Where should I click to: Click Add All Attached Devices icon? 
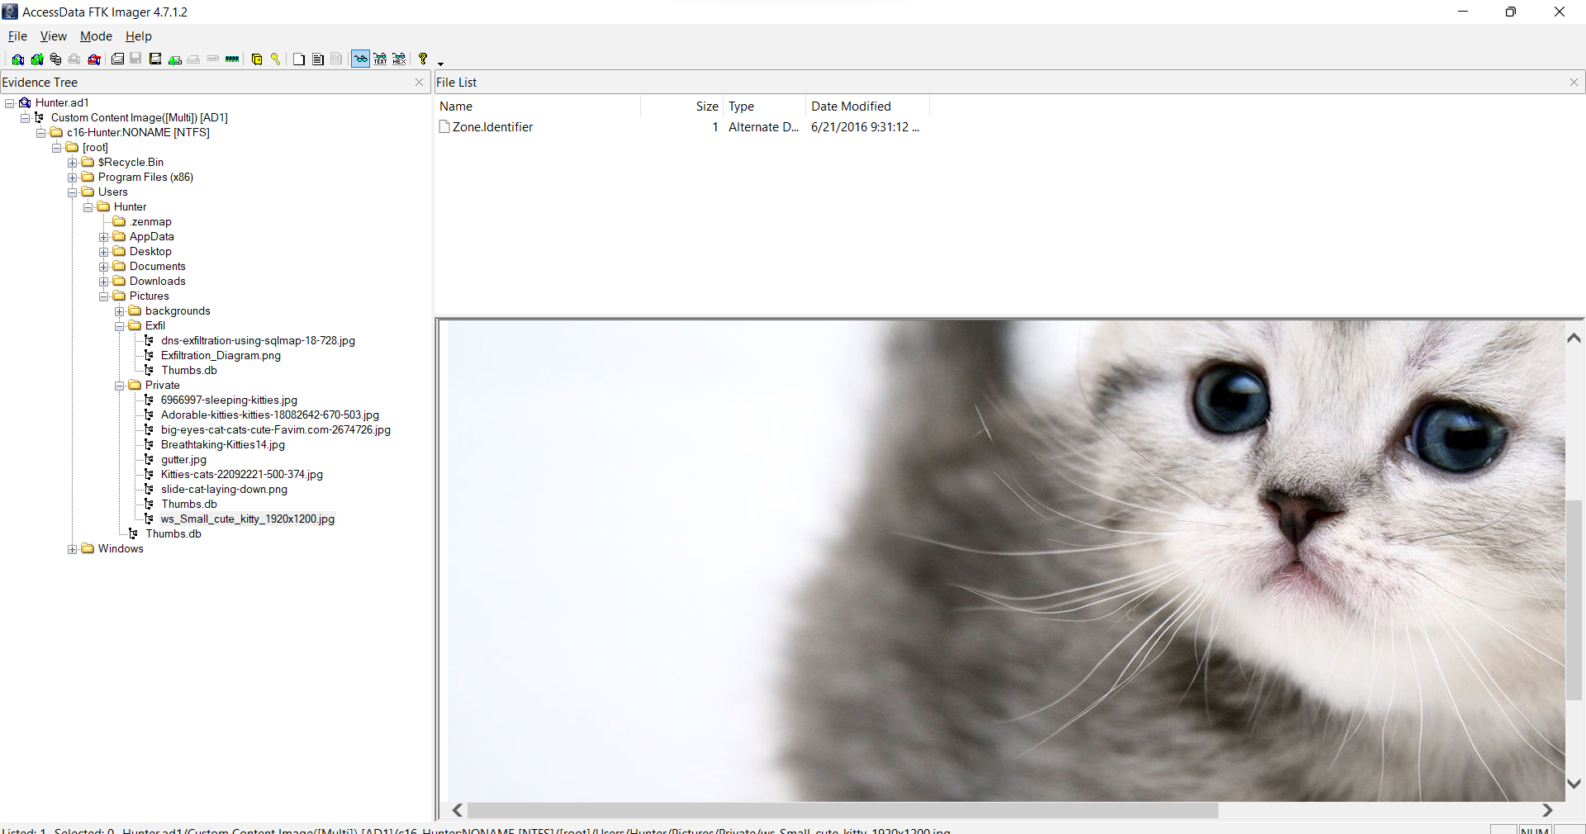click(37, 59)
